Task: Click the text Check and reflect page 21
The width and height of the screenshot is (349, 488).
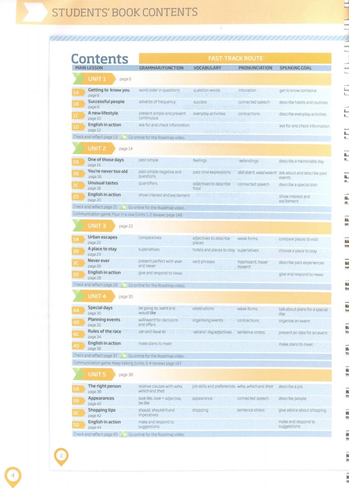Action: (95, 207)
